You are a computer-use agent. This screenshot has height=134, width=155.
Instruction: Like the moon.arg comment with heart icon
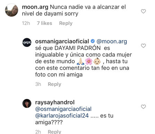point(143,11)
